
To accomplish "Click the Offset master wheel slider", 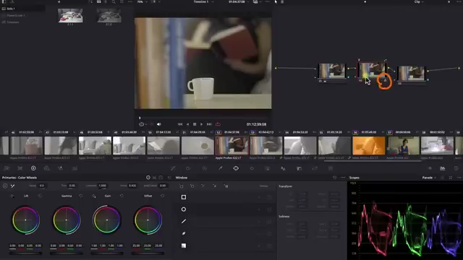I will pos(148,253).
